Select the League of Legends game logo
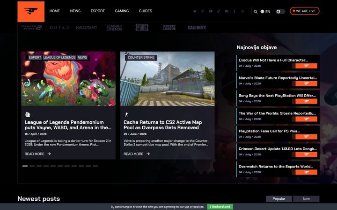Viewport: 337px width, 210px height. pyautogui.click(x=114, y=28)
